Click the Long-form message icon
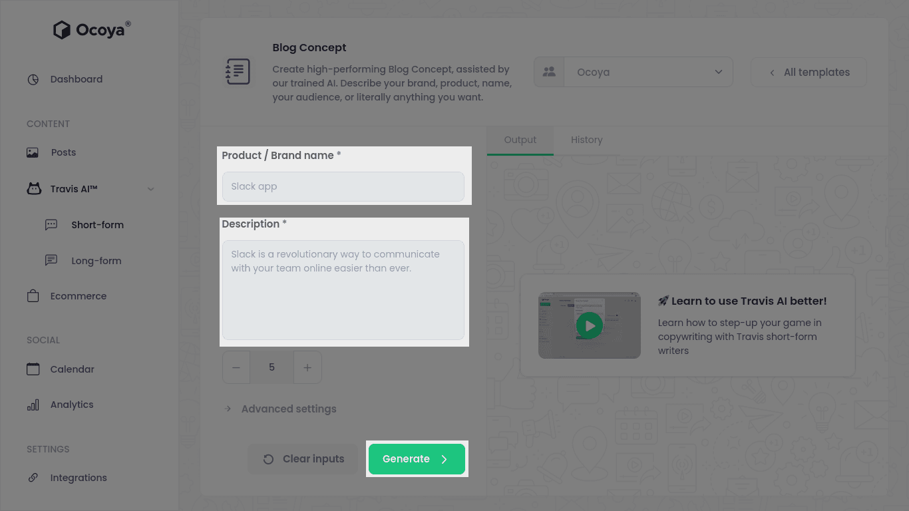 (51, 261)
